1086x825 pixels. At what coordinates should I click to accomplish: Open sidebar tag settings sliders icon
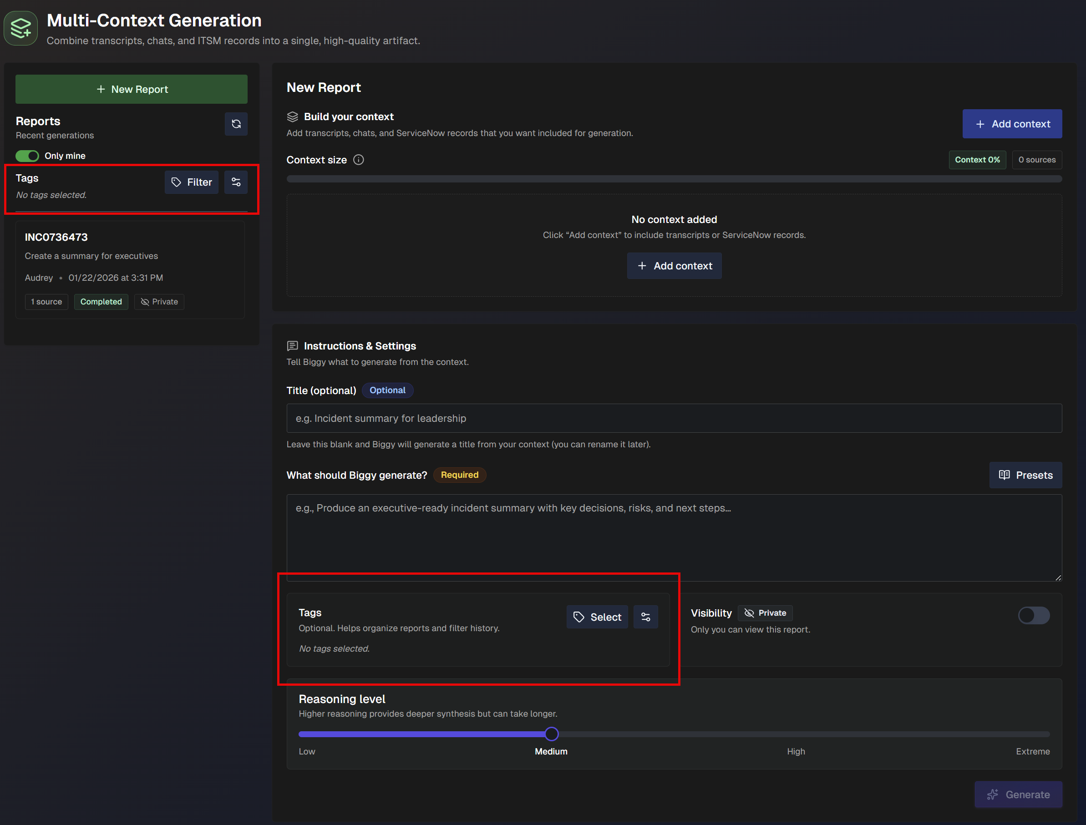click(x=236, y=182)
